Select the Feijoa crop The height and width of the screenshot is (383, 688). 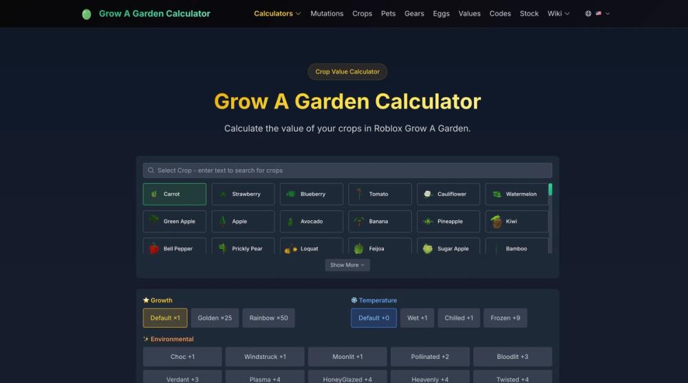pyautogui.click(x=380, y=246)
